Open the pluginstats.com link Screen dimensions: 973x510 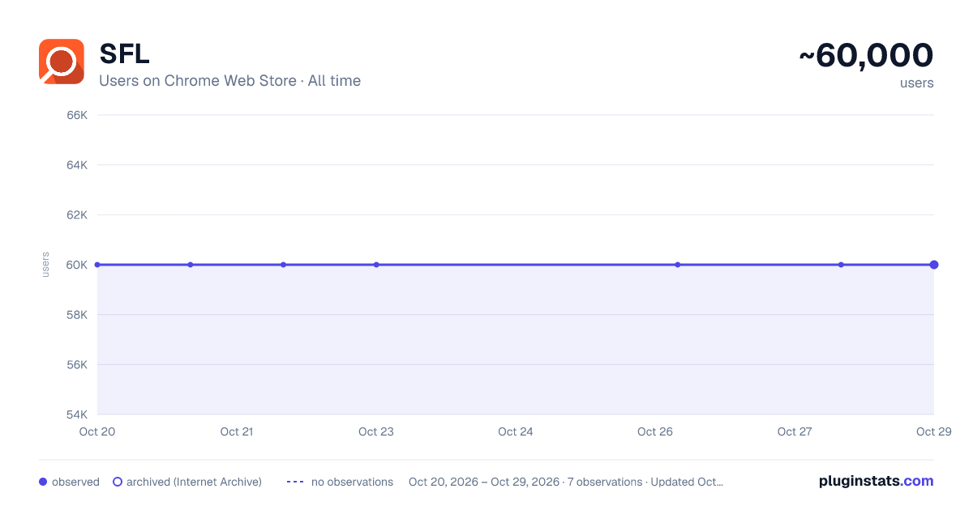point(877,481)
